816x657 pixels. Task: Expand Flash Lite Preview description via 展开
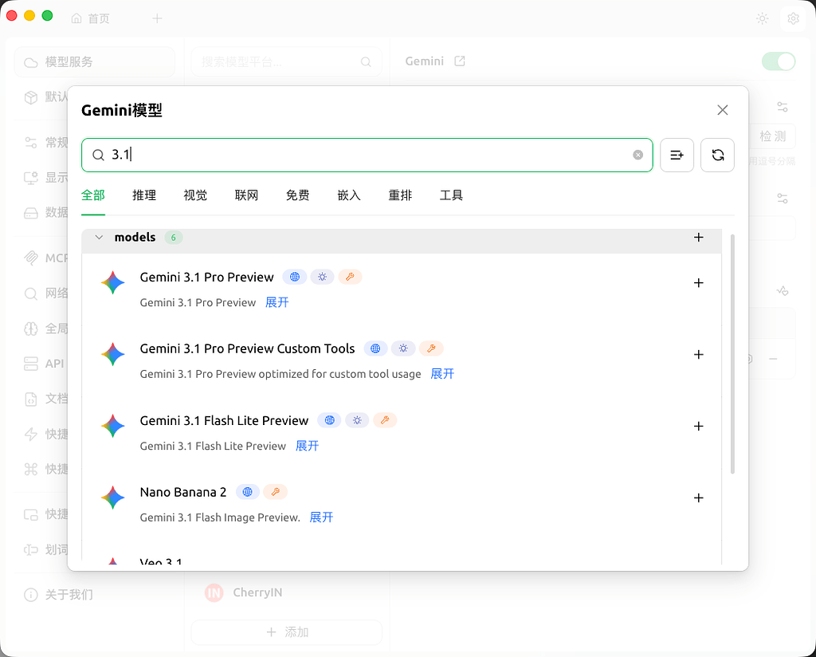click(x=307, y=446)
